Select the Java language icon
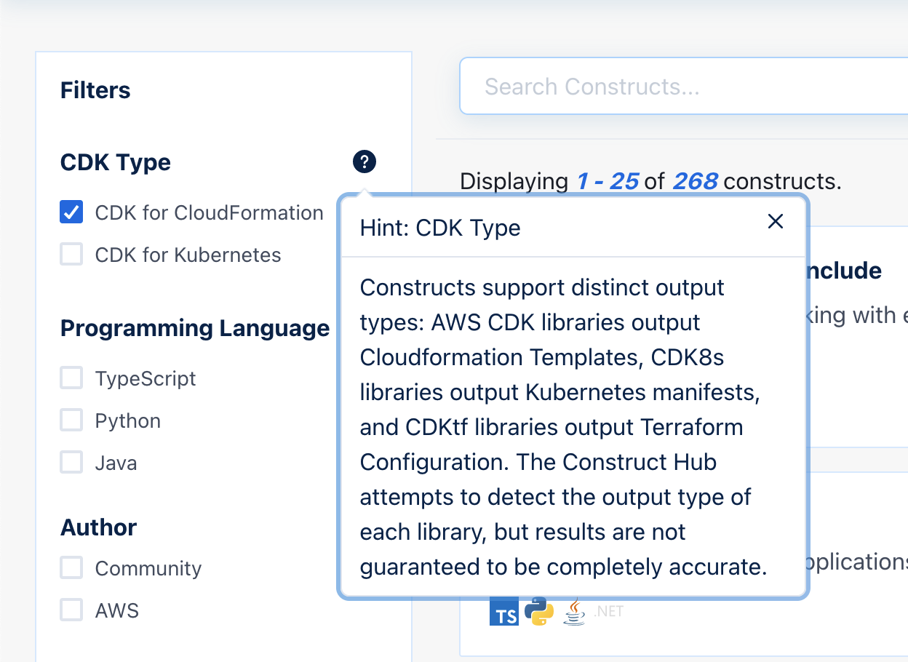Viewport: 908px width, 662px height. (x=573, y=611)
